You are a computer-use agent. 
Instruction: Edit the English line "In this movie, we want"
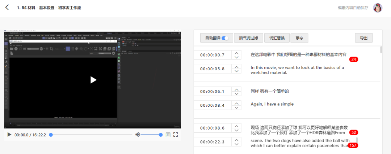point(297,70)
